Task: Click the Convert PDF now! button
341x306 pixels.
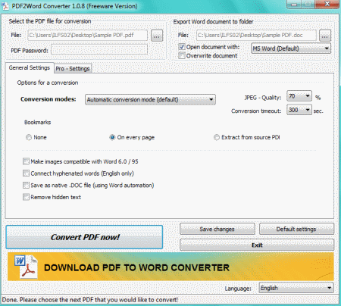Action: [x=84, y=237]
